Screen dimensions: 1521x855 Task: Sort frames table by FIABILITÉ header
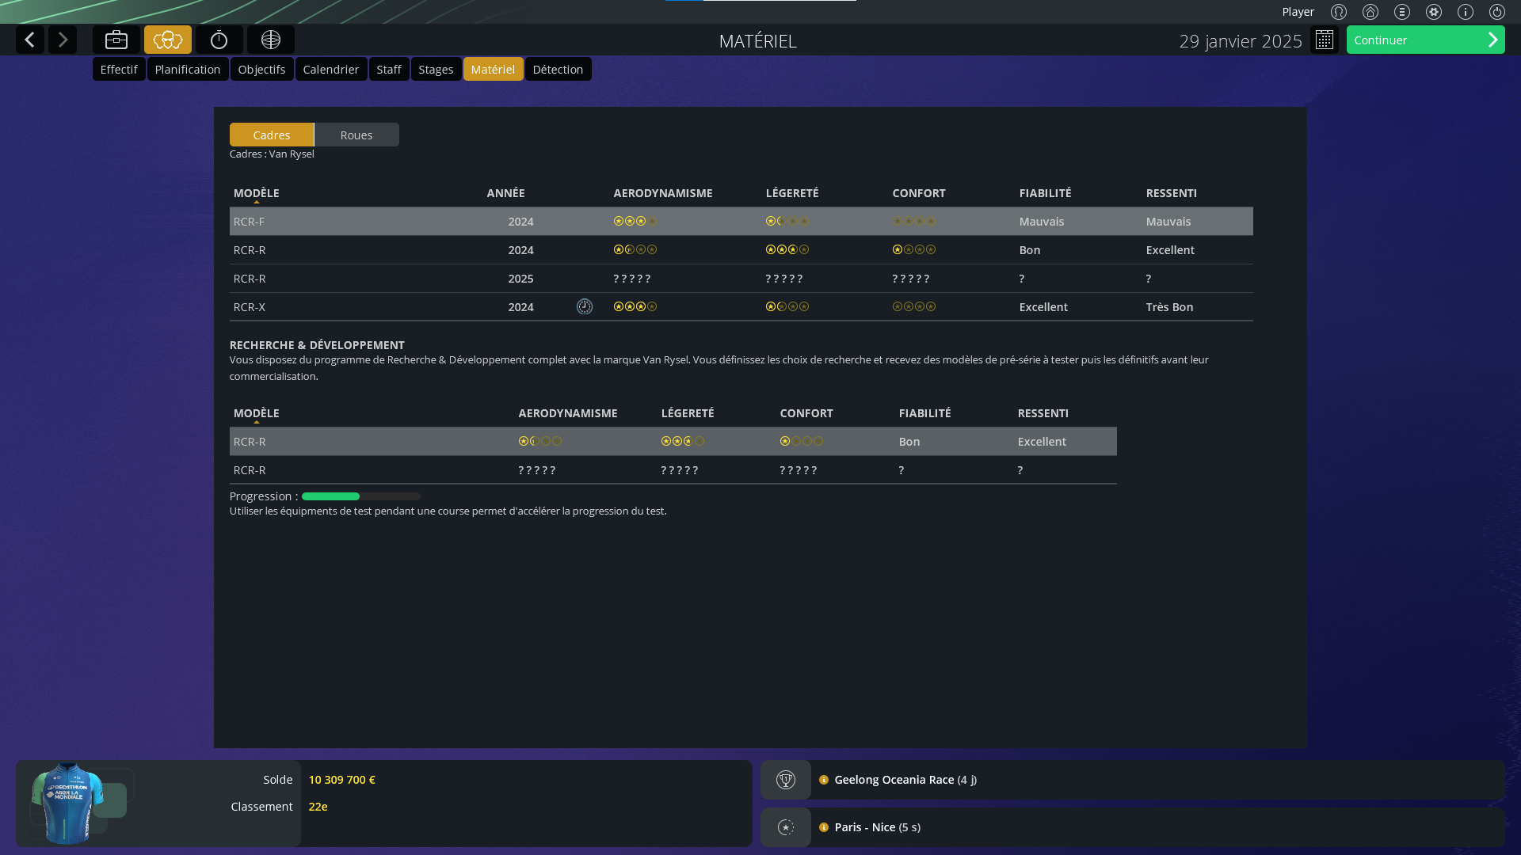click(1045, 193)
